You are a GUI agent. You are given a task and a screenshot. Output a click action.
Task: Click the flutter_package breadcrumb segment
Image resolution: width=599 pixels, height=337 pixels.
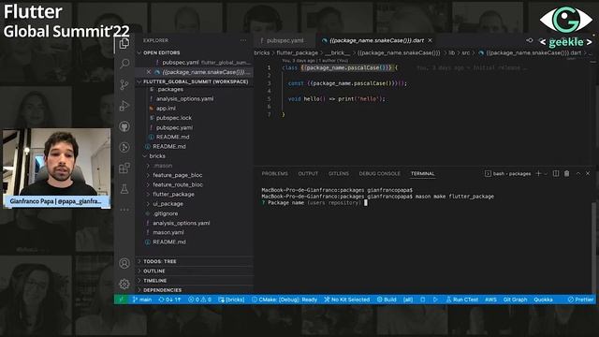297,52
